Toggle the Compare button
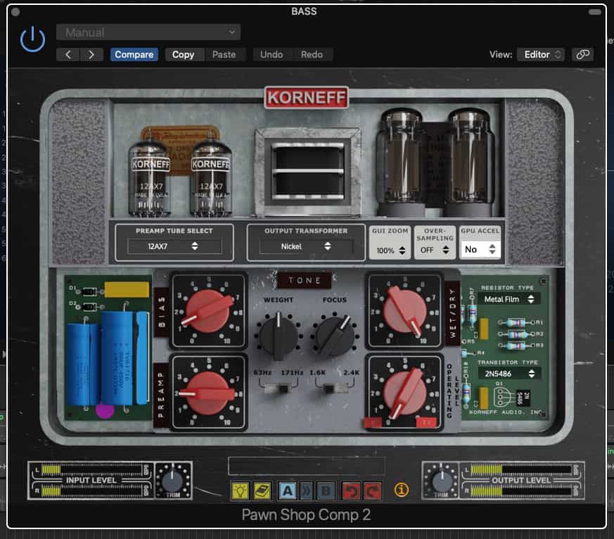The image size is (614, 539). pos(134,54)
